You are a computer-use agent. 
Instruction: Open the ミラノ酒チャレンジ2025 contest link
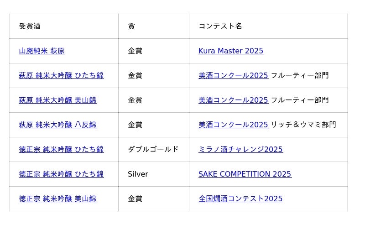(x=240, y=150)
